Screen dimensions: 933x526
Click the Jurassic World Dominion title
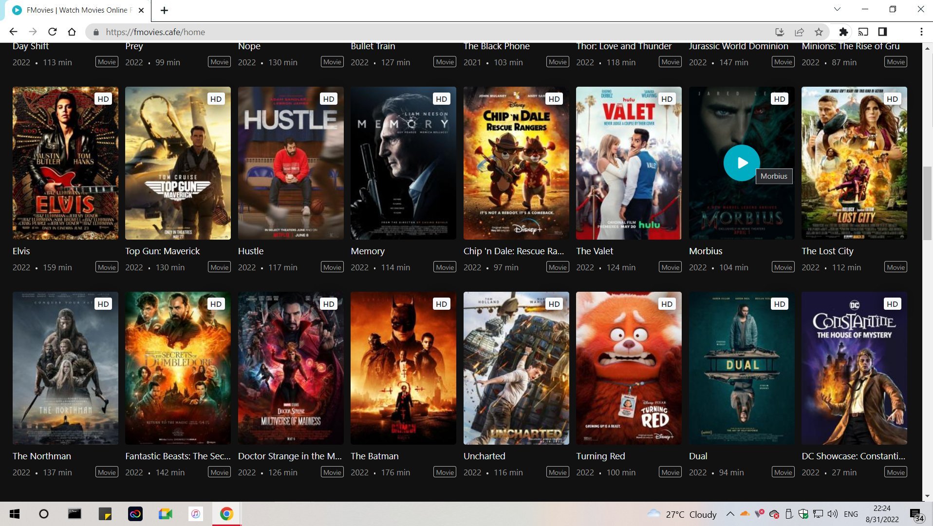click(x=738, y=46)
